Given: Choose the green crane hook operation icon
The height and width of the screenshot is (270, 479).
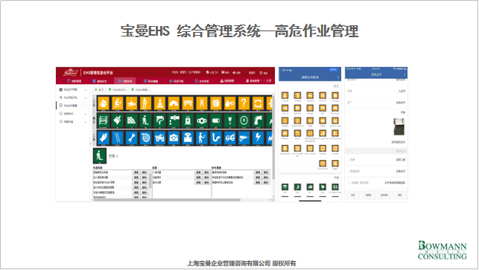Looking at the screenshot, I should tap(229, 120).
